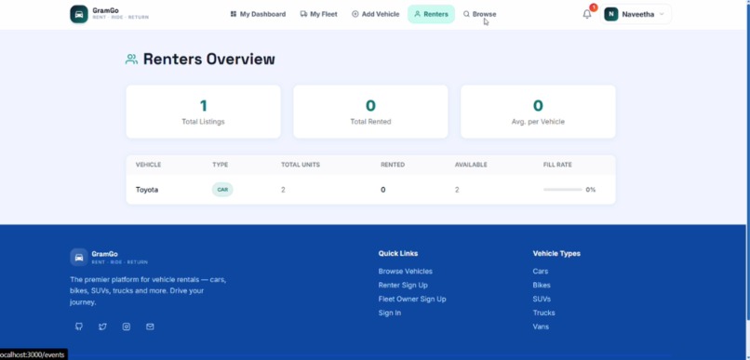The image size is (750, 360).
Task: Click the GramGo brand name in header
Action: tap(106, 10)
